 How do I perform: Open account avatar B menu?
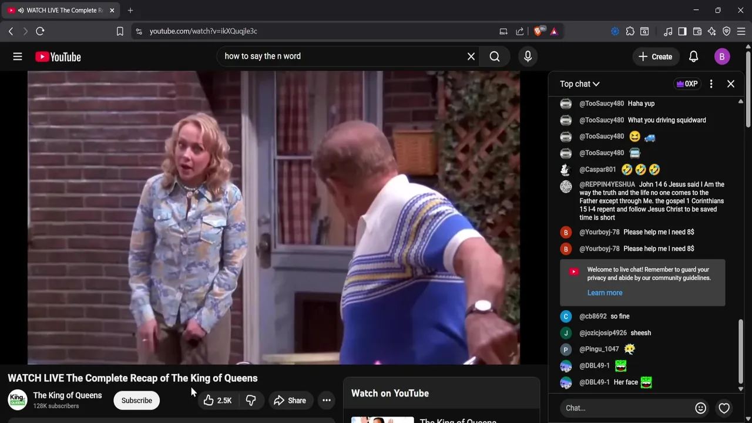[721, 56]
